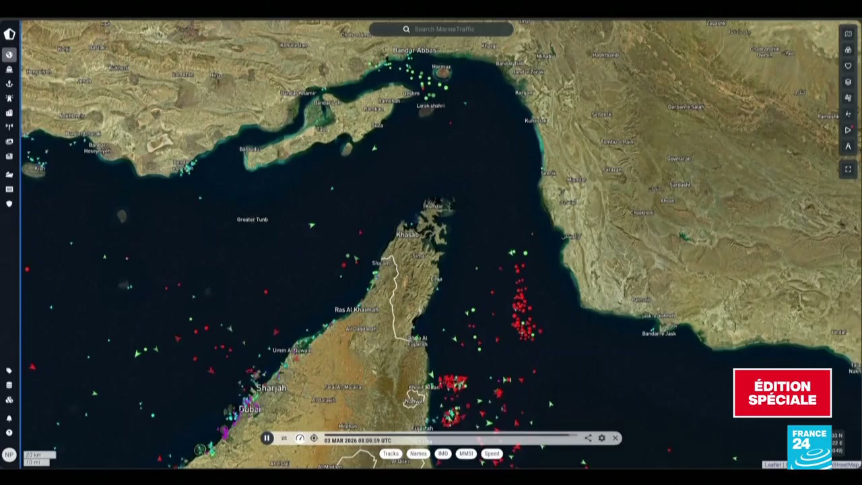Click the map scale indicator 20 km
This screenshot has height=485, width=862.
pos(39,455)
